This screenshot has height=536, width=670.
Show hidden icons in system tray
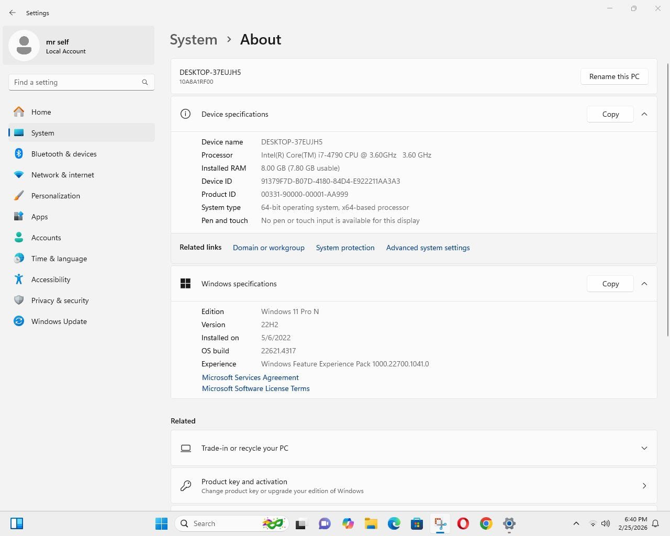[576, 523]
